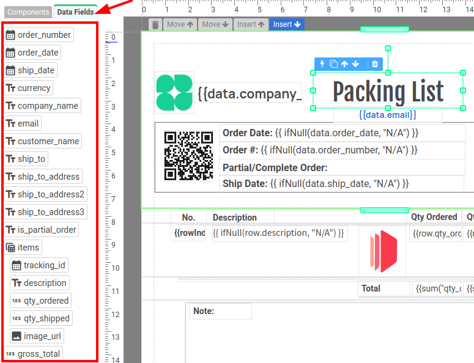Click the rotation handle above Packing List
474x363 pixels.
tap(388, 48)
